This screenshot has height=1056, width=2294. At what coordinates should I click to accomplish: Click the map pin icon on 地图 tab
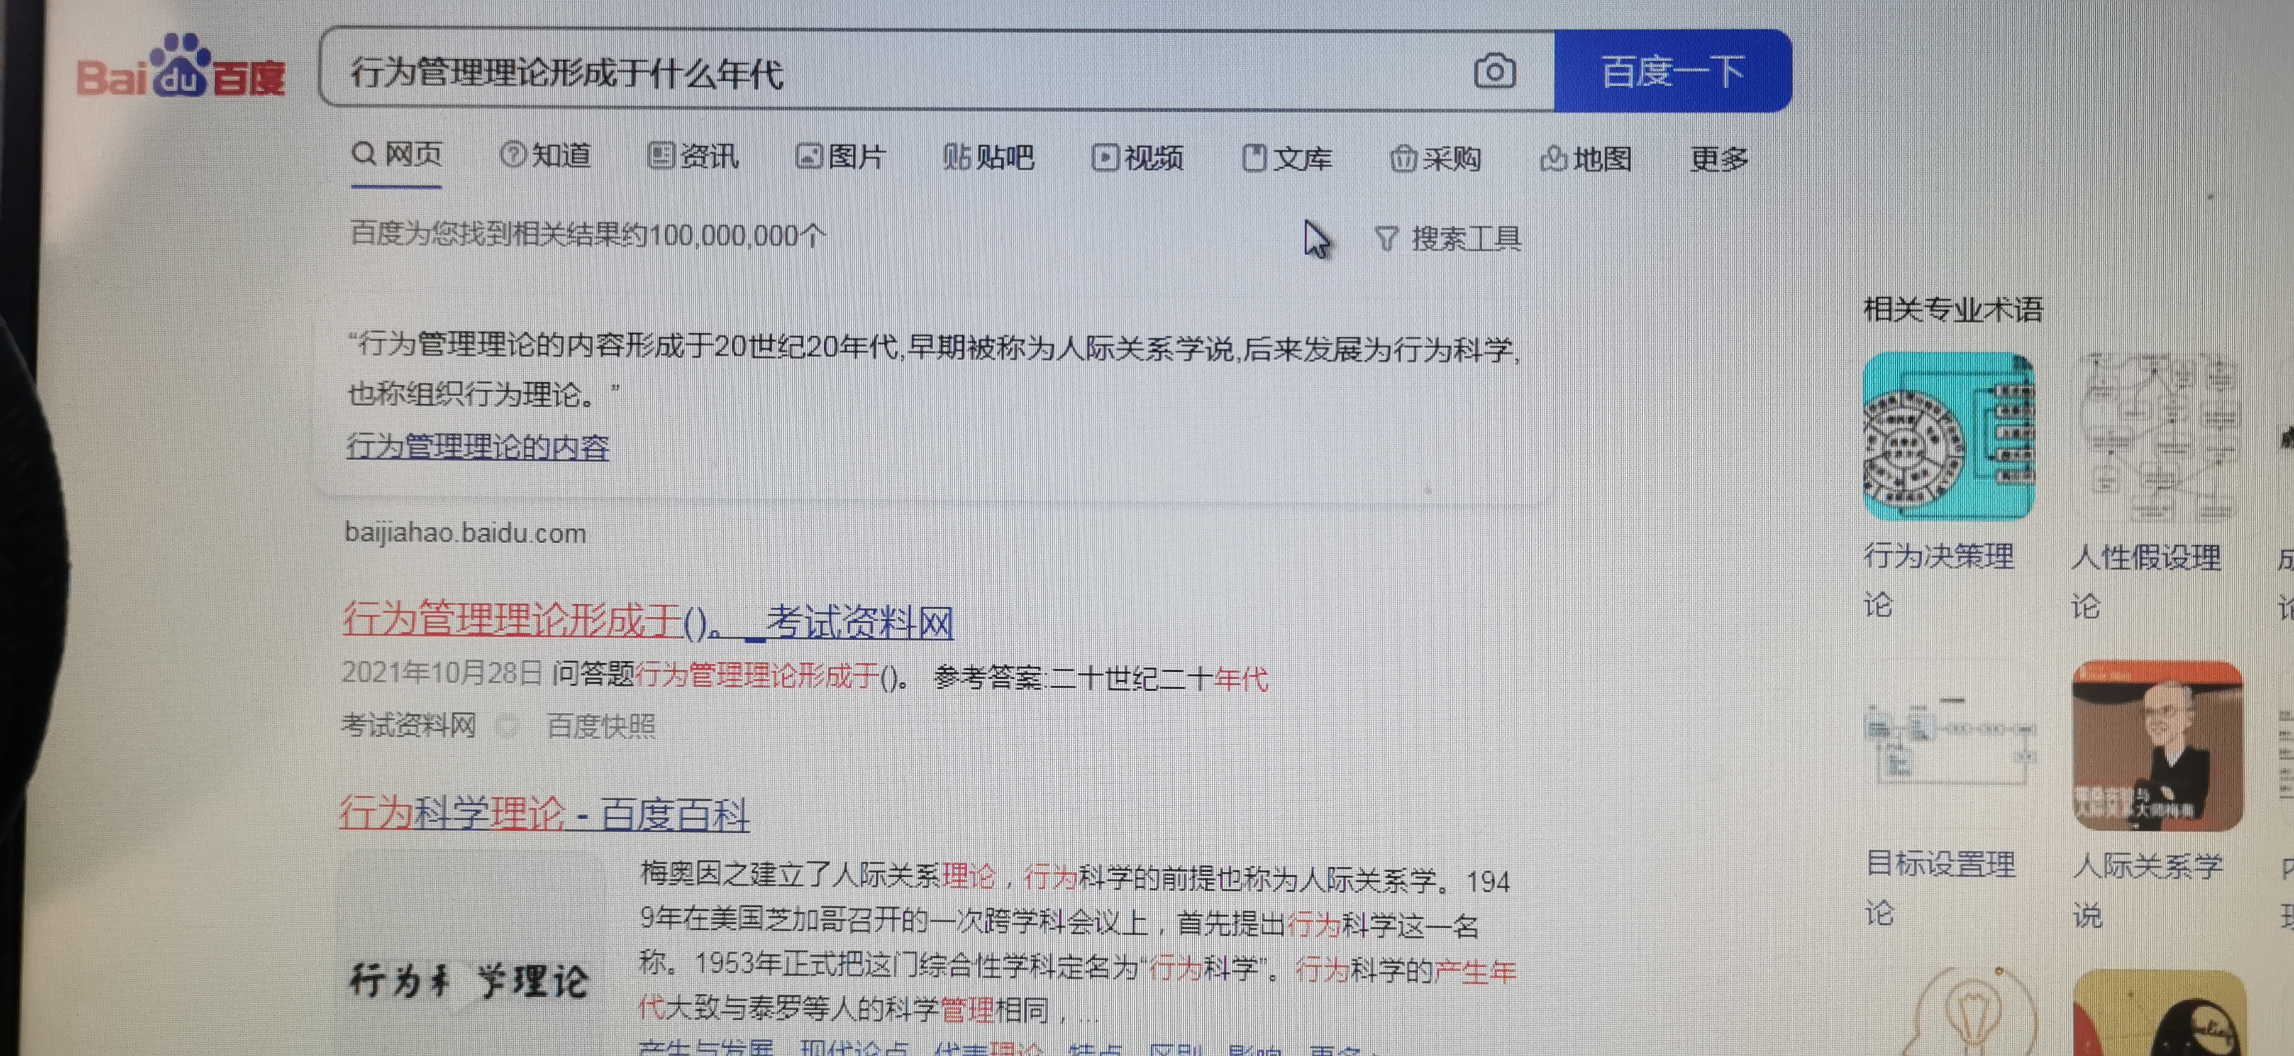[x=1553, y=158]
